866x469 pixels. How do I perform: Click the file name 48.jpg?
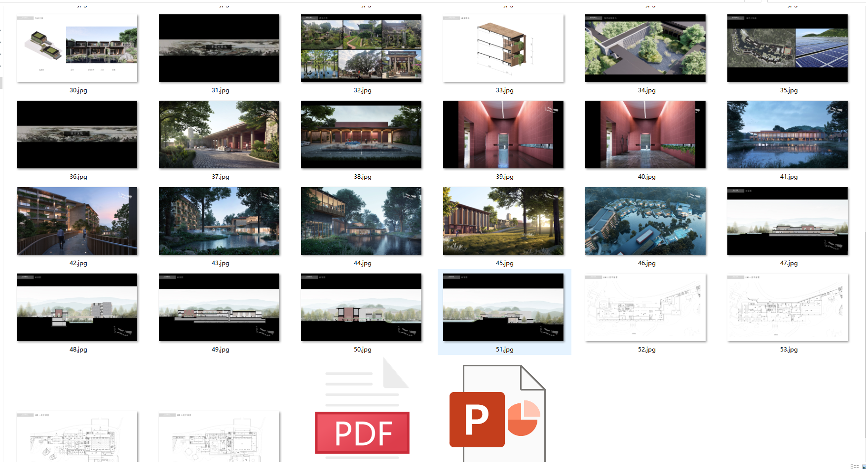coord(78,350)
